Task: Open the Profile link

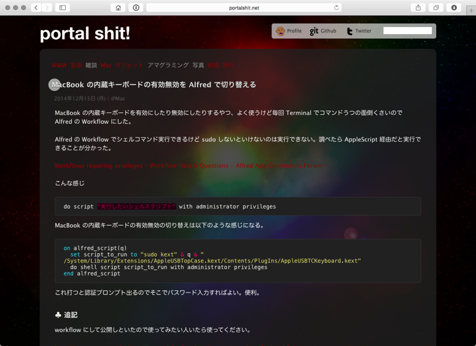Action: click(294, 31)
